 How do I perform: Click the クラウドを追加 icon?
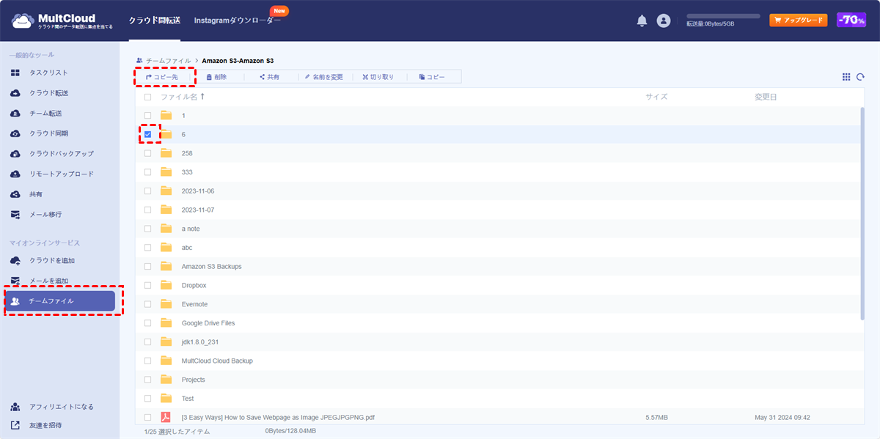tap(15, 261)
